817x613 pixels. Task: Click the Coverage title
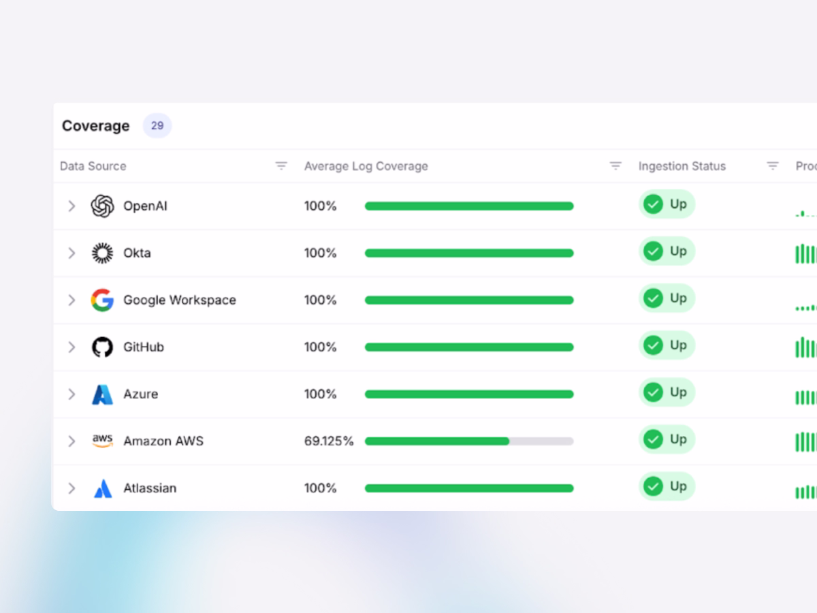pos(95,126)
